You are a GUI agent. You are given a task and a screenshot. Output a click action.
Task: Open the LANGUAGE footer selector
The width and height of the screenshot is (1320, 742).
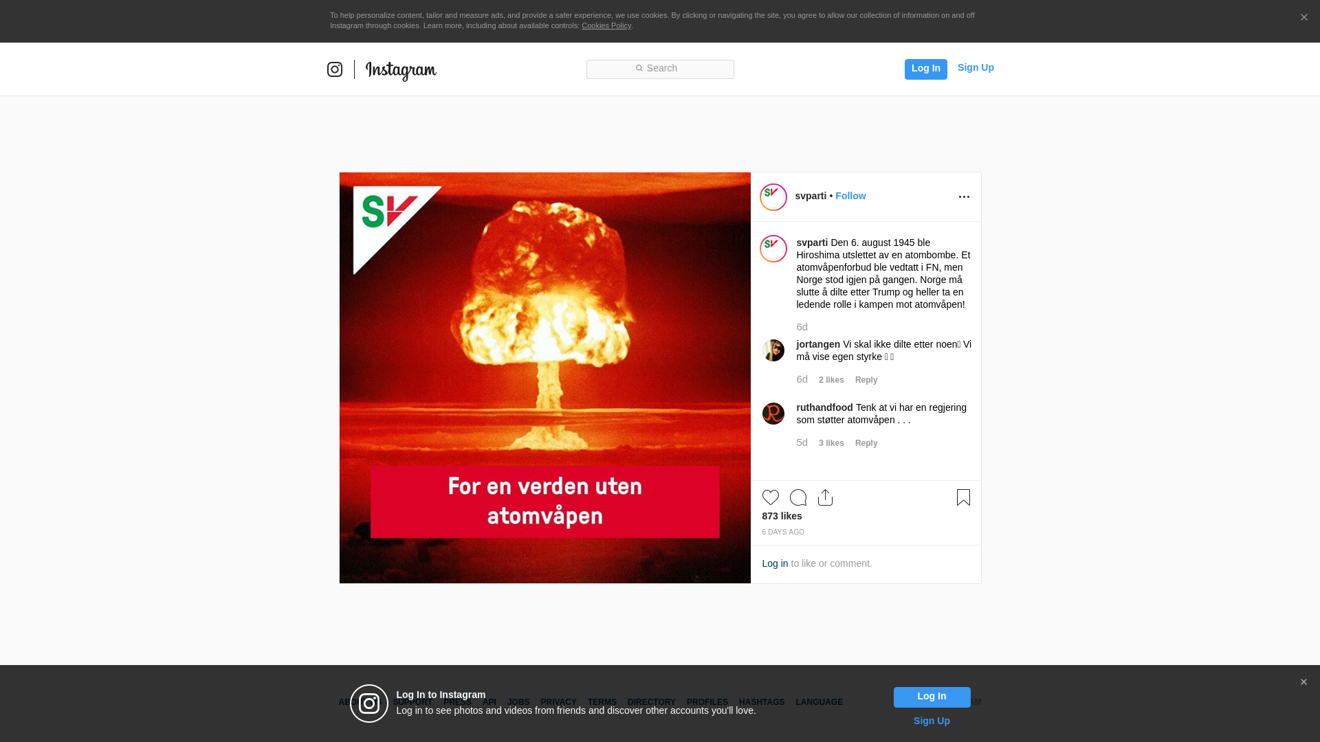819,702
